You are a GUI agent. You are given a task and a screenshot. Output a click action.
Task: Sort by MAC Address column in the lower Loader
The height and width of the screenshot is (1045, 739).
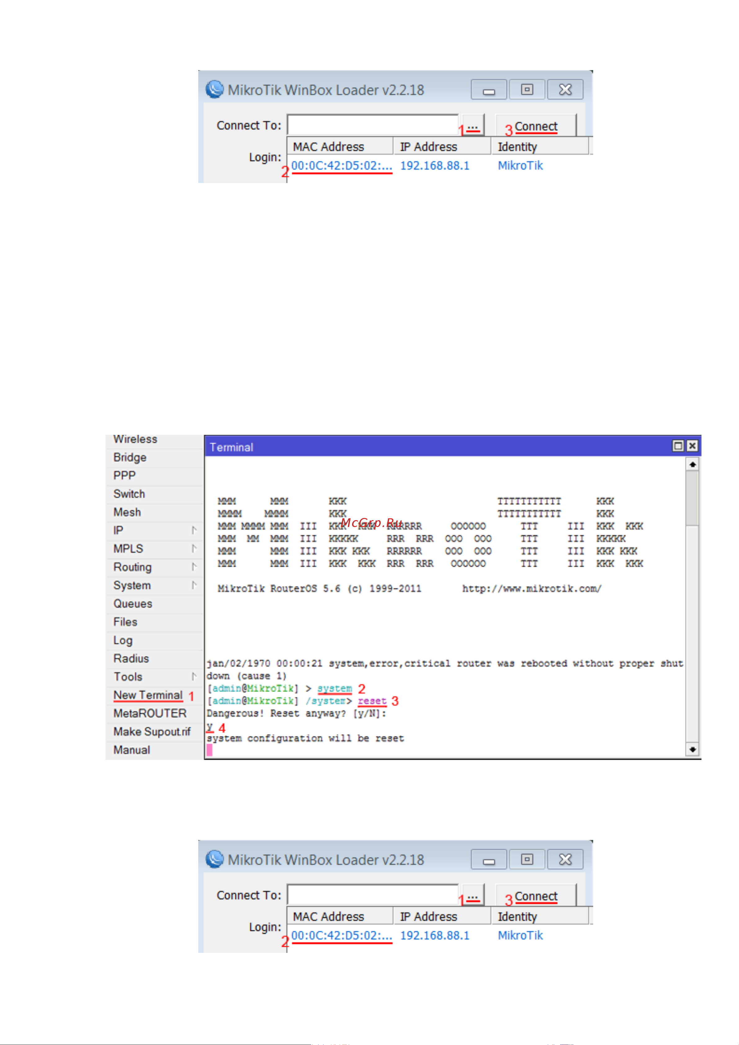coord(340,917)
